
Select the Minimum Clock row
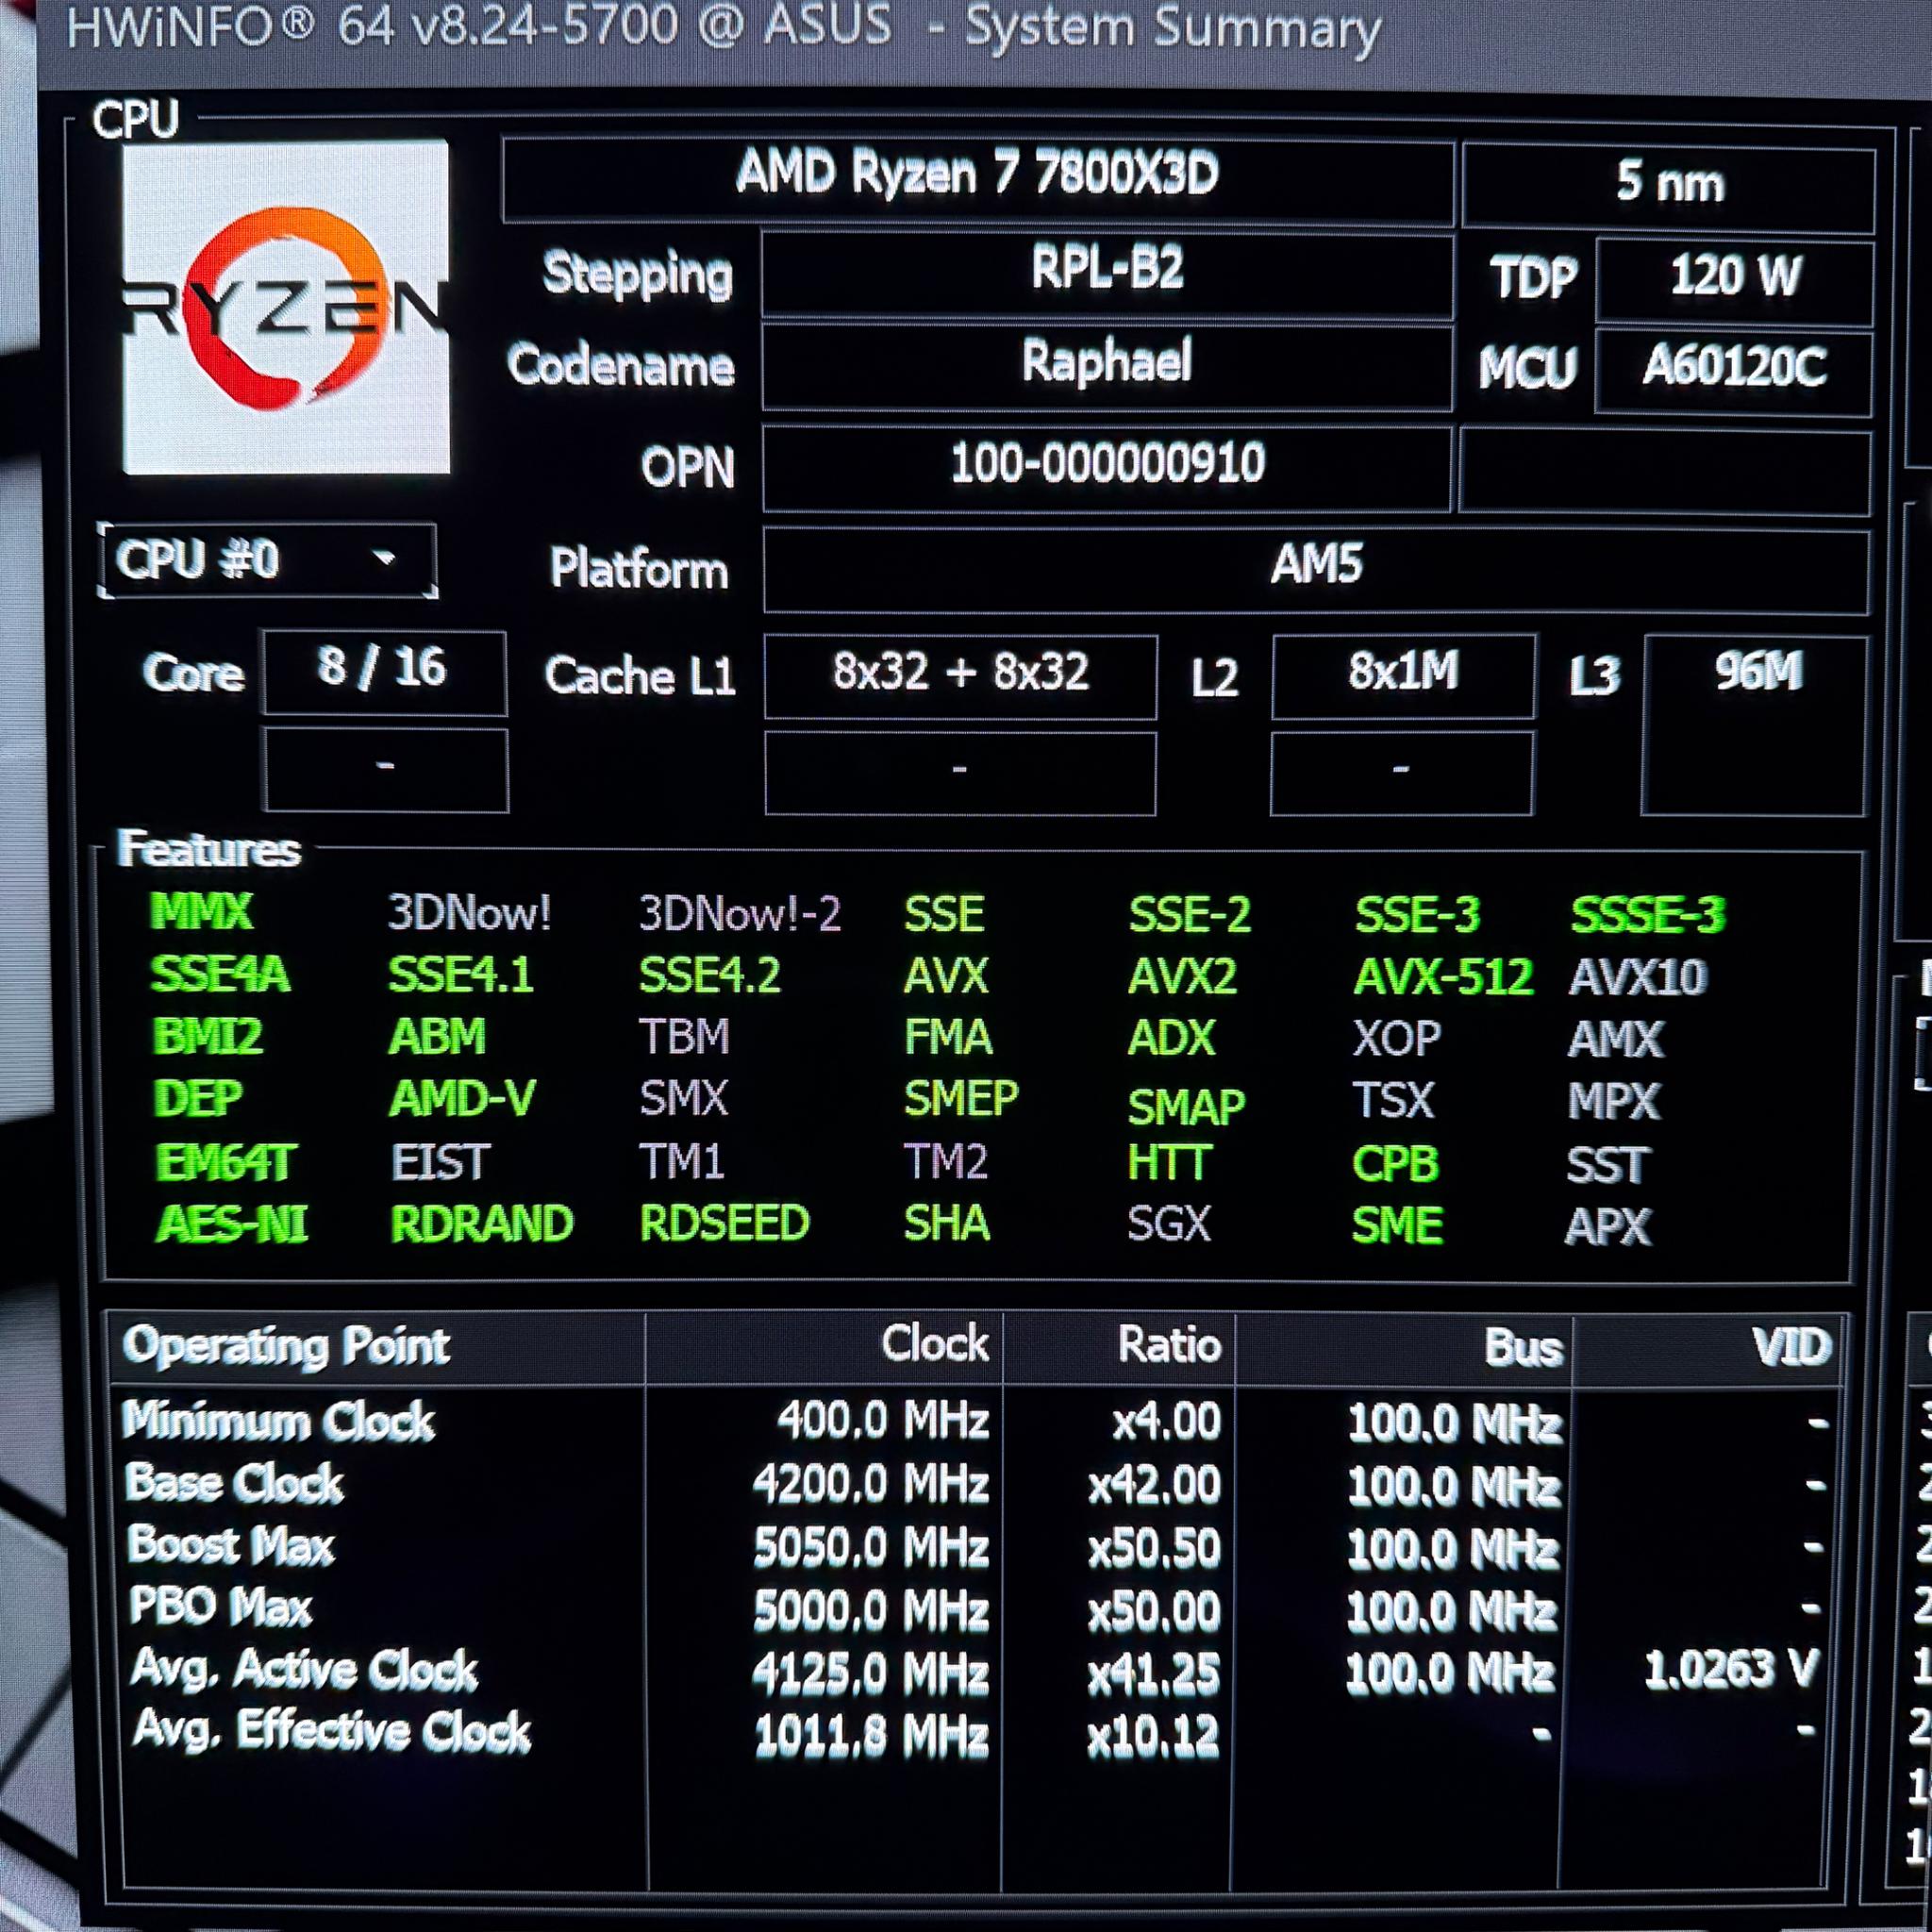[x=976, y=1421]
